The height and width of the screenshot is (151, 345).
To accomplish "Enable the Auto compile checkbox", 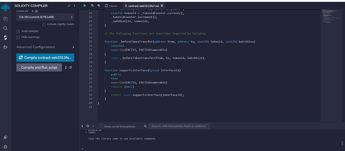I will tap(18, 31).
